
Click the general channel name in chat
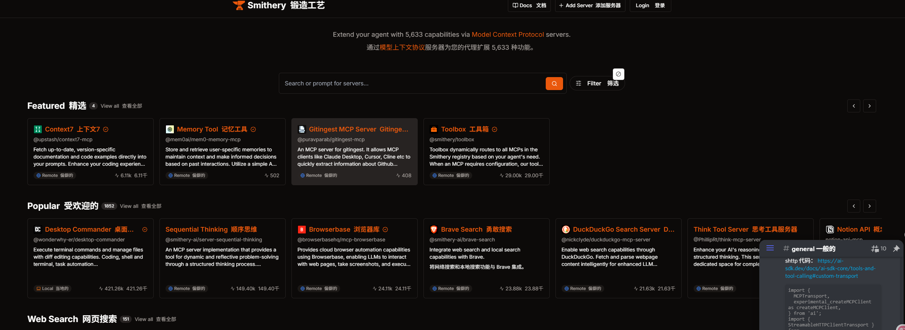point(813,249)
